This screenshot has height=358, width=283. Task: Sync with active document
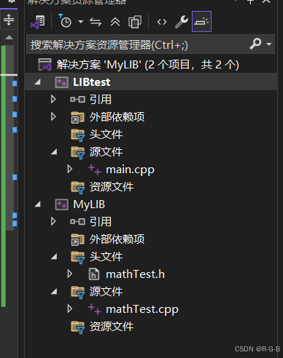tap(96, 22)
